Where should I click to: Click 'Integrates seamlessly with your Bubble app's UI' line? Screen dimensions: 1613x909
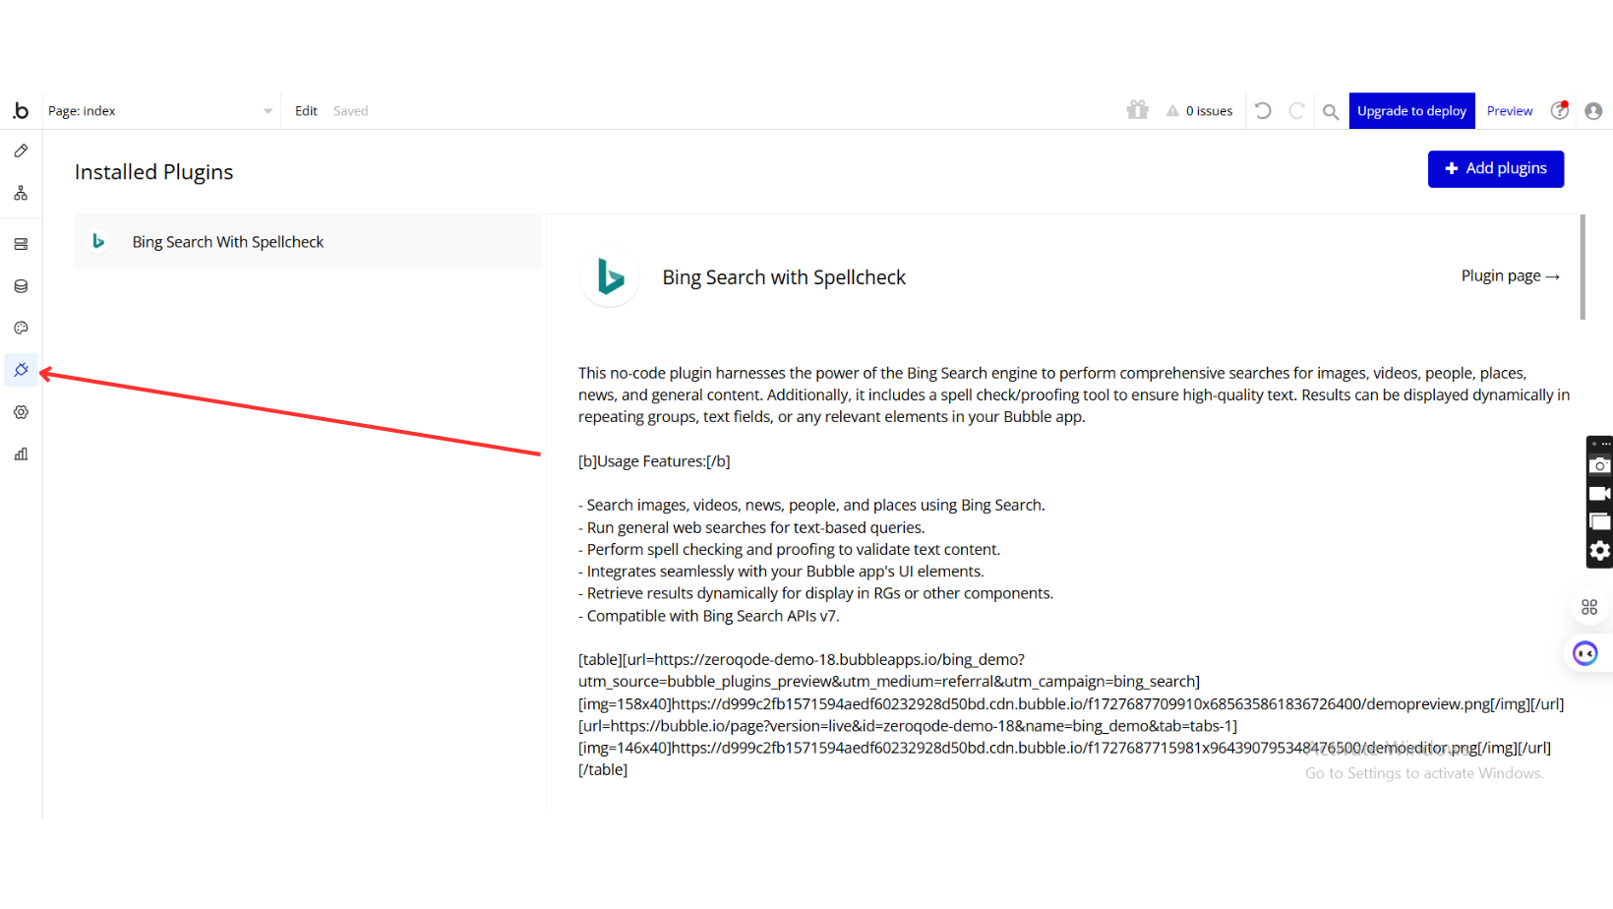[781, 572]
